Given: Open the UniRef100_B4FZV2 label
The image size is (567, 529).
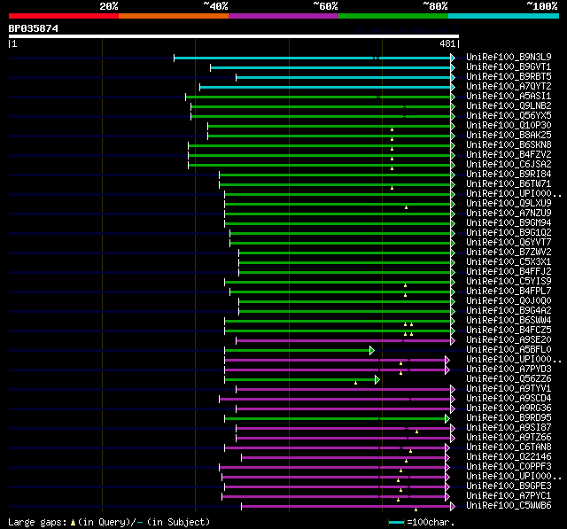Looking at the screenshot, I should click(509, 155).
